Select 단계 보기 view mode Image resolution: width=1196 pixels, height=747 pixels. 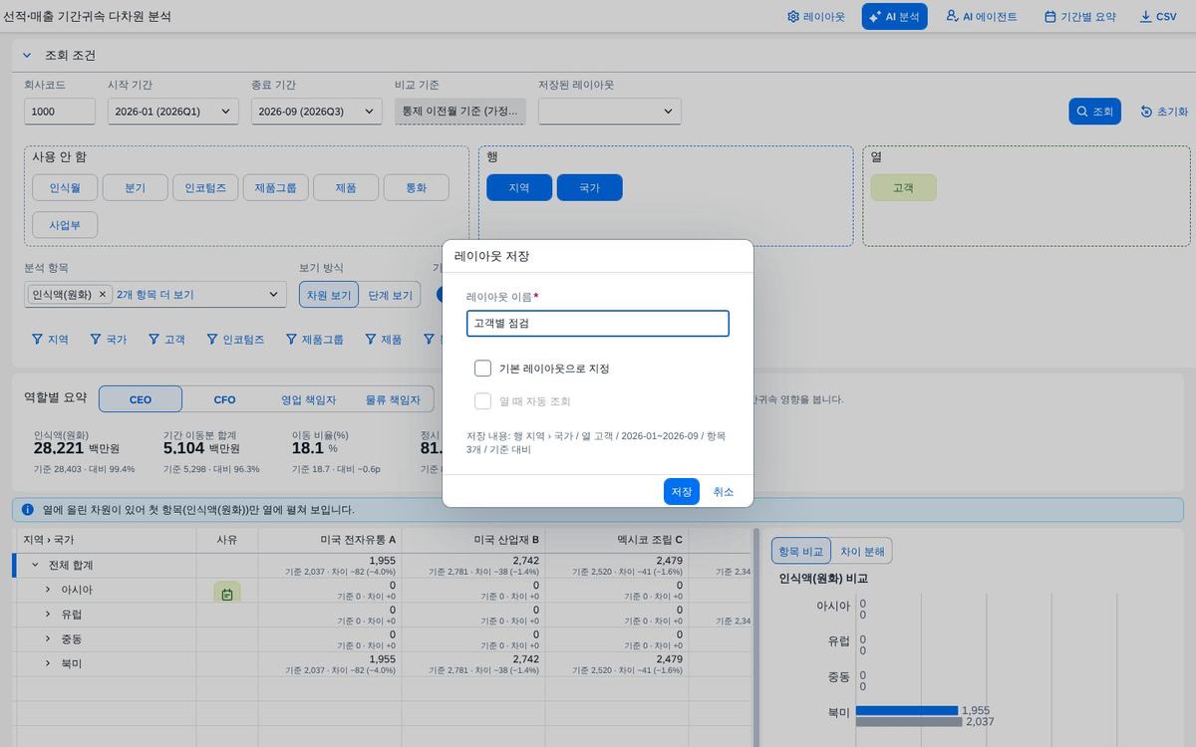pyautogui.click(x=390, y=295)
